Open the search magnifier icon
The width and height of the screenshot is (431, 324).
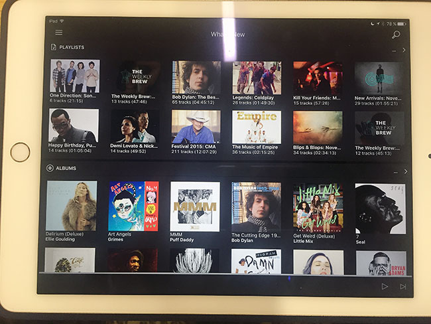click(x=396, y=35)
